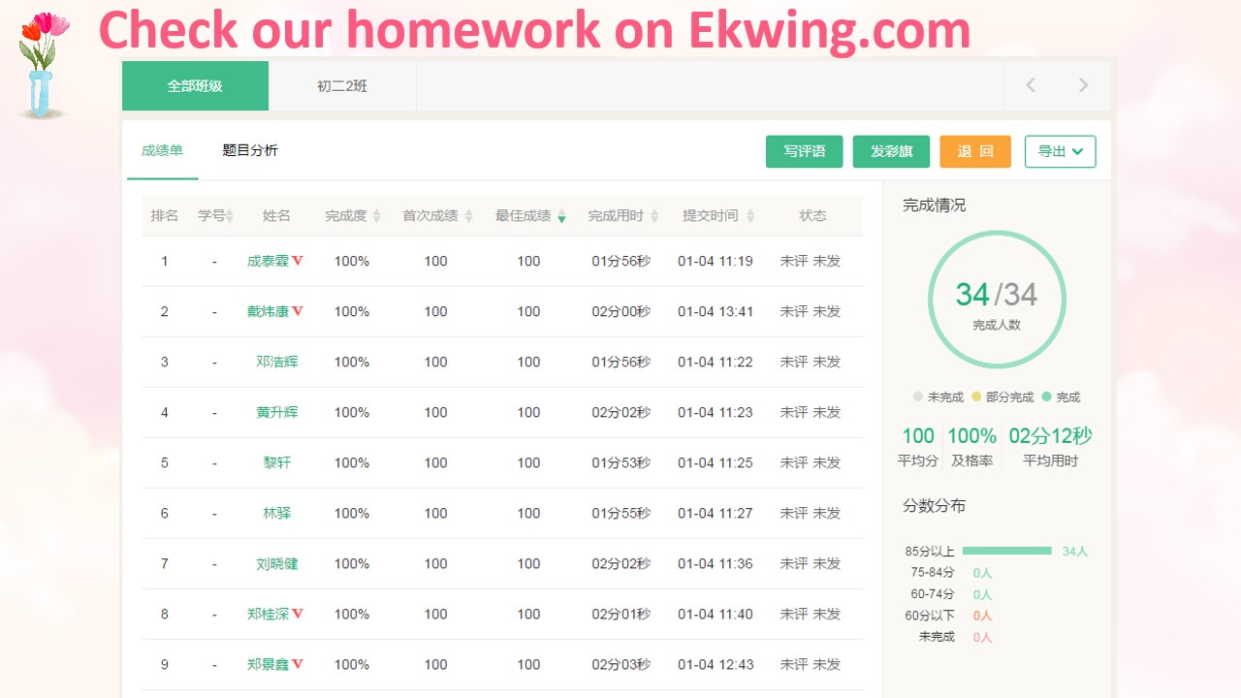The image size is (1241, 698).
Task: Open the 成绩单 tab
Action: coord(162,150)
